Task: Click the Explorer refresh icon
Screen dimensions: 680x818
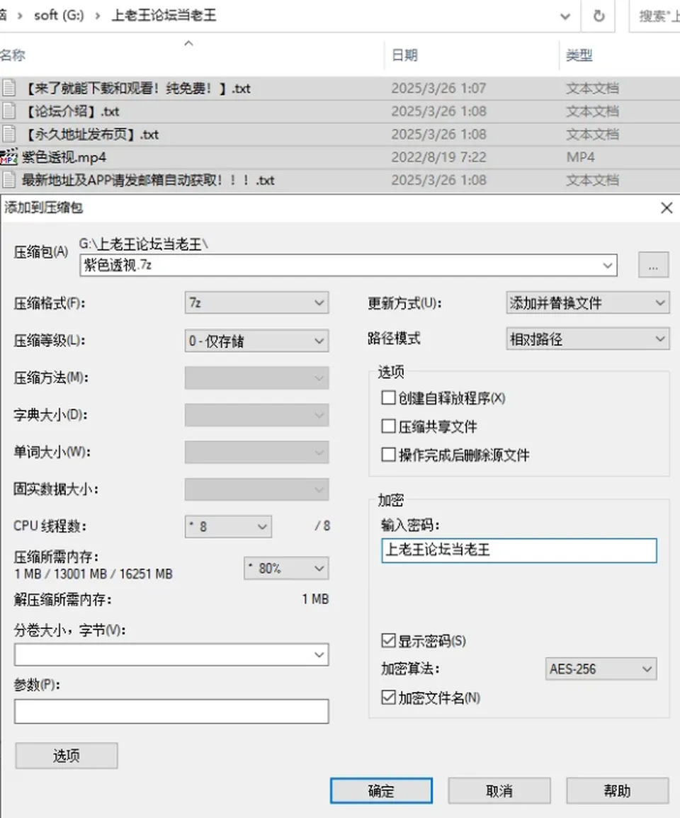Action: coord(599,16)
